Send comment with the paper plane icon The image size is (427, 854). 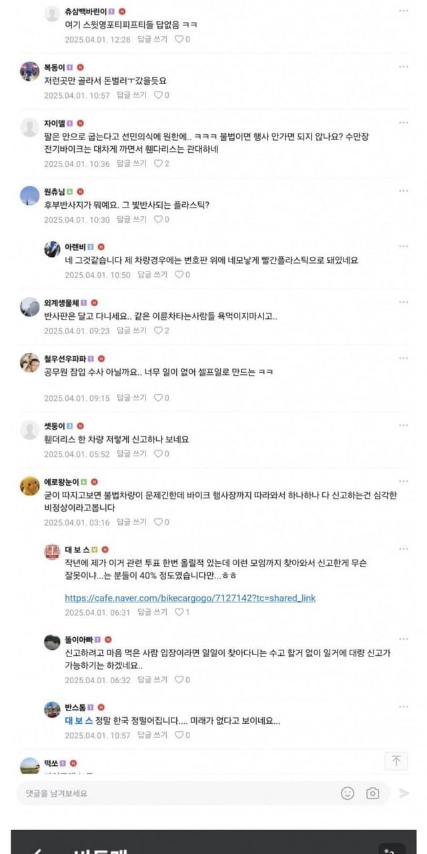404,793
